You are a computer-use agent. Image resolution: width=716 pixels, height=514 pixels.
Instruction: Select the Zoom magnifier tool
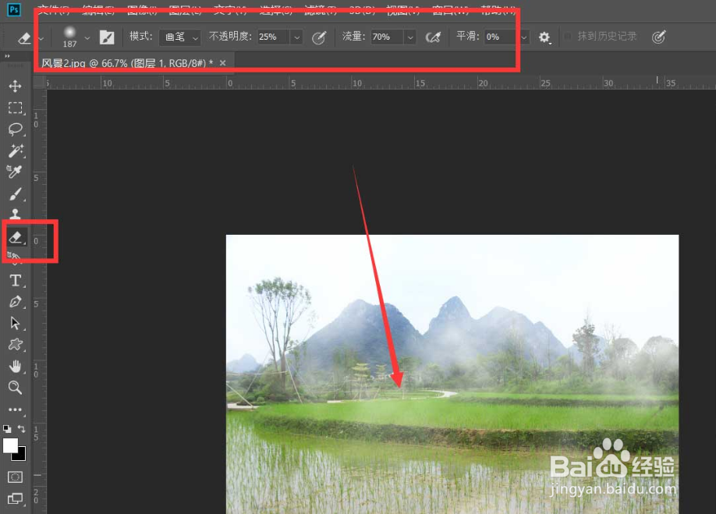coord(15,388)
